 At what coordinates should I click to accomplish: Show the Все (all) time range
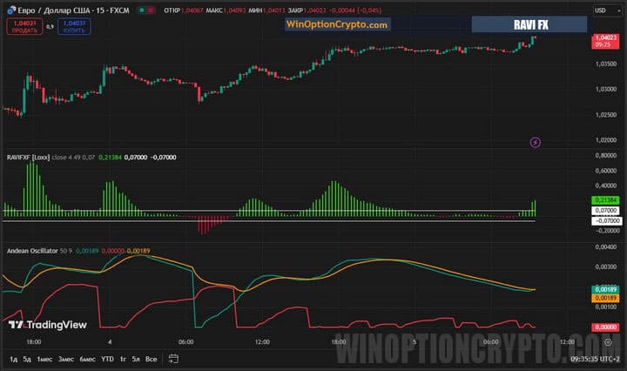tap(151, 358)
